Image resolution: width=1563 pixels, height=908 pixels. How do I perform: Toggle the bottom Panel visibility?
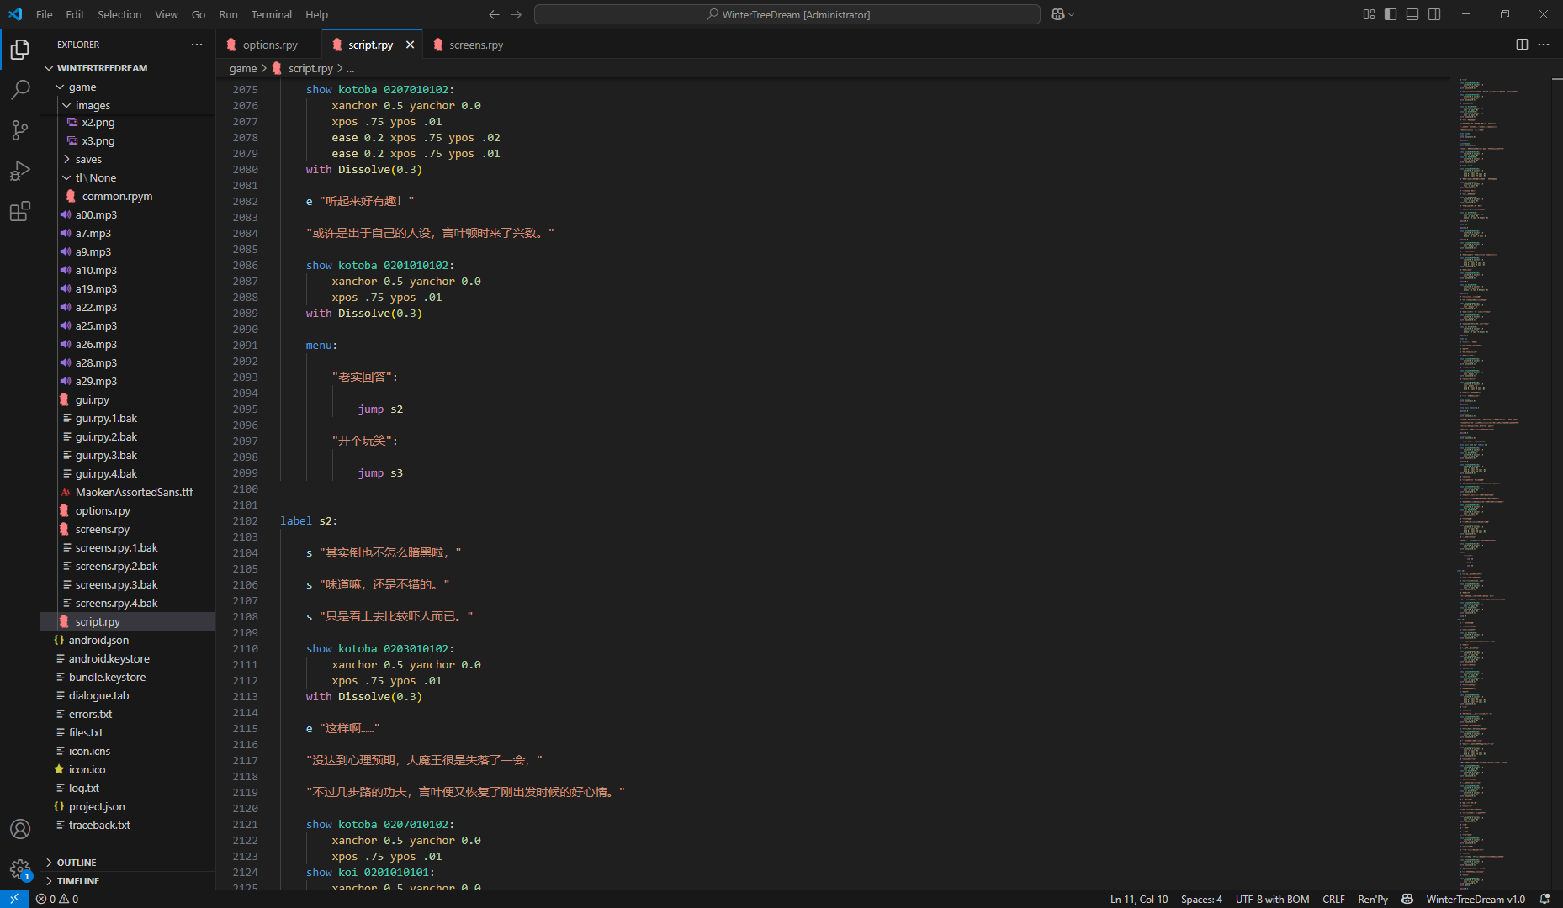tap(1412, 14)
